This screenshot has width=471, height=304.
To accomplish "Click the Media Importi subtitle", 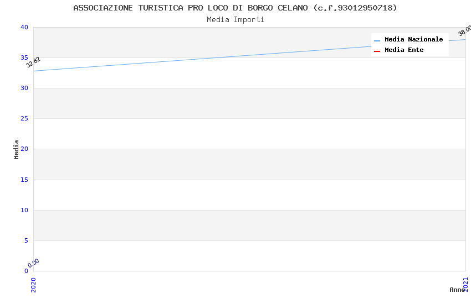I will [x=235, y=20].
